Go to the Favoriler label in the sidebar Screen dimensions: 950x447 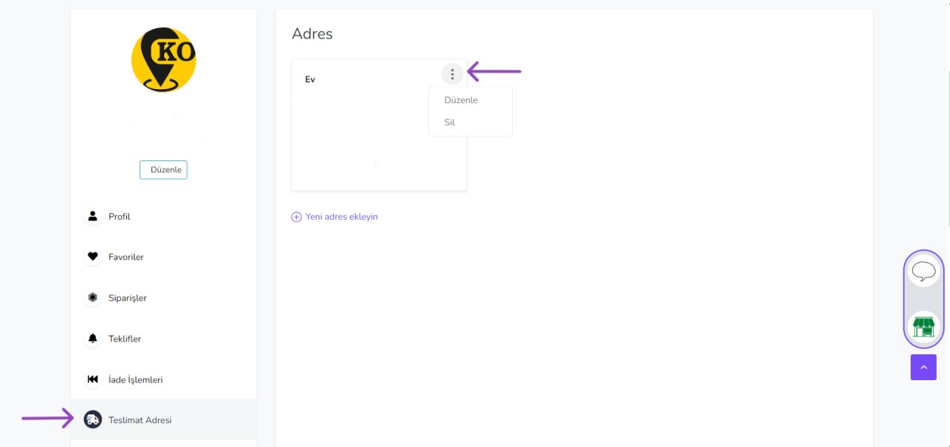(x=126, y=257)
